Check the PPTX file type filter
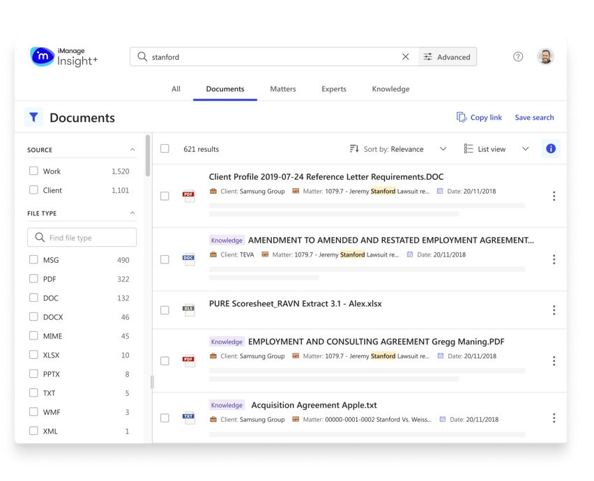The width and height of the screenshot is (594, 481). pyautogui.click(x=33, y=374)
